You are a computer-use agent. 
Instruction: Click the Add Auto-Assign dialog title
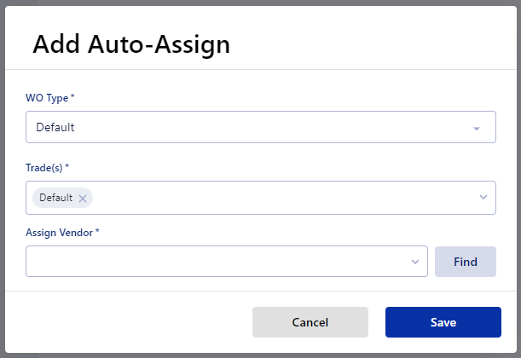(x=131, y=44)
